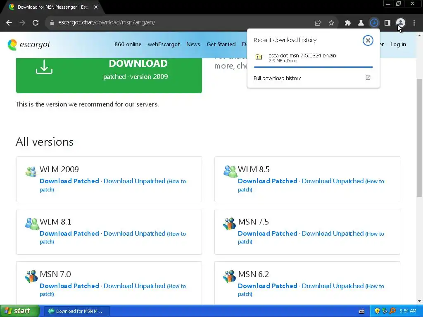The width and height of the screenshot is (423, 317).
Task: Open the downloaded escargot-msn-7.5.0324-en.zip file
Action: click(x=313, y=58)
